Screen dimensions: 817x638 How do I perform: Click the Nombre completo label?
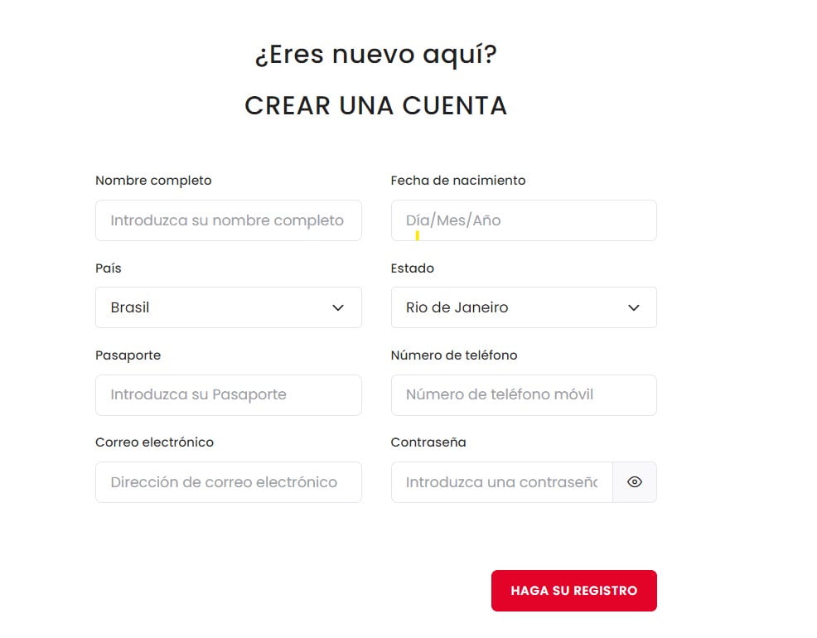click(152, 180)
